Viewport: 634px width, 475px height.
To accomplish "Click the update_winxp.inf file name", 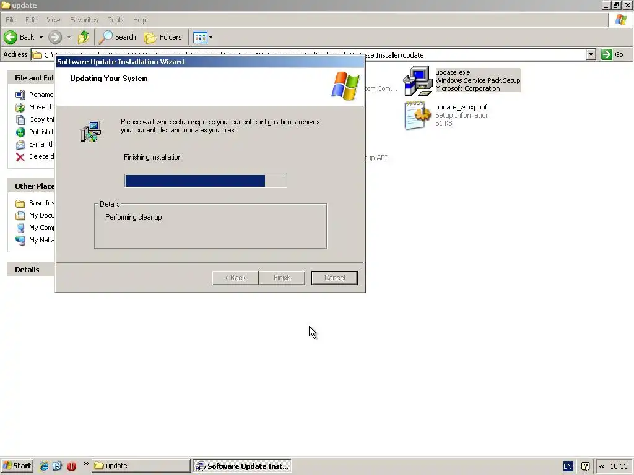I will click(x=461, y=107).
